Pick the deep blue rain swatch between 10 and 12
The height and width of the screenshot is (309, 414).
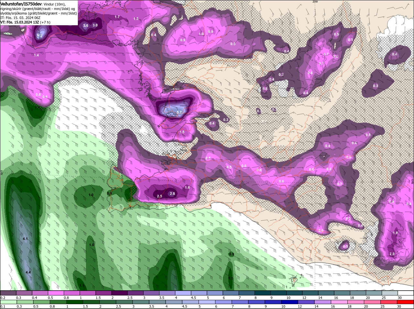coord(290,302)
